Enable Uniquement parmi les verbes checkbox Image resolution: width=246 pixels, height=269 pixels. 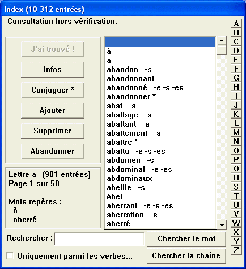(10, 256)
